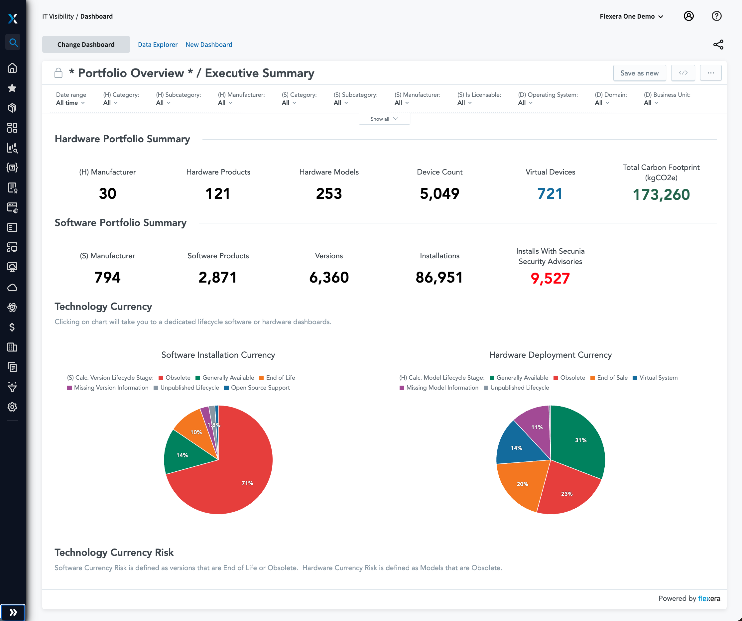Click the search magnifier icon in sidebar
Screen dimensions: 742x621
coord(14,43)
